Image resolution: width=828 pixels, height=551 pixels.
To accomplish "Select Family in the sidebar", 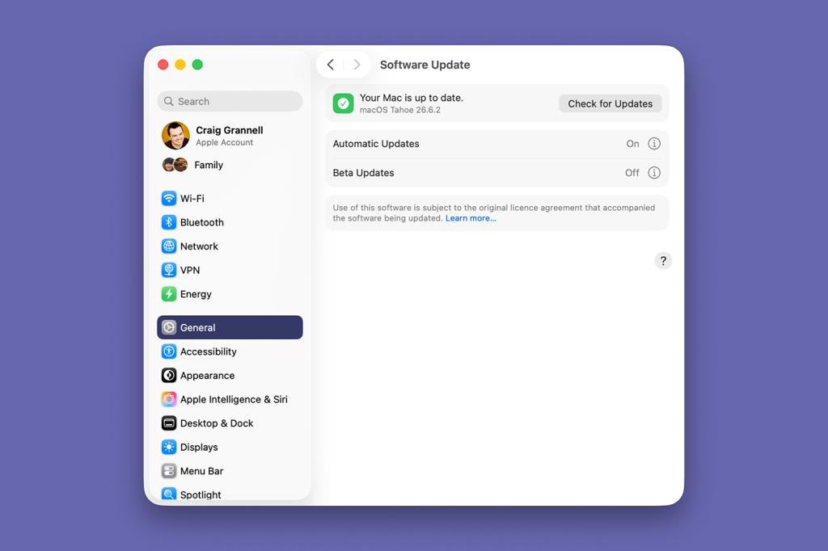I will coord(209,165).
